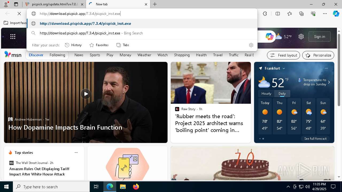
Task: Click the taskbar search box
Action: coord(51,187)
